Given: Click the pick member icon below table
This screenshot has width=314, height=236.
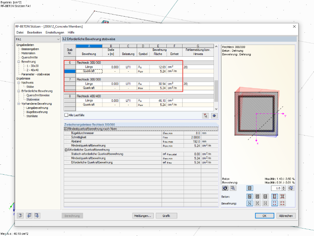Looking at the screenshot, I should pos(205,116).
